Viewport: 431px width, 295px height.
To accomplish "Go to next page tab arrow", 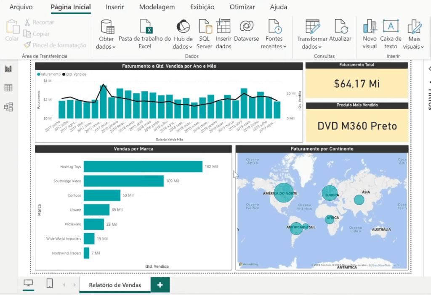I will [x=74, y=285].
